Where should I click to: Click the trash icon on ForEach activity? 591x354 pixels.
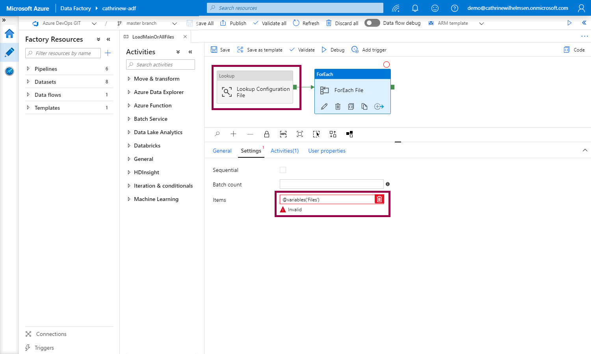(338, 107)
